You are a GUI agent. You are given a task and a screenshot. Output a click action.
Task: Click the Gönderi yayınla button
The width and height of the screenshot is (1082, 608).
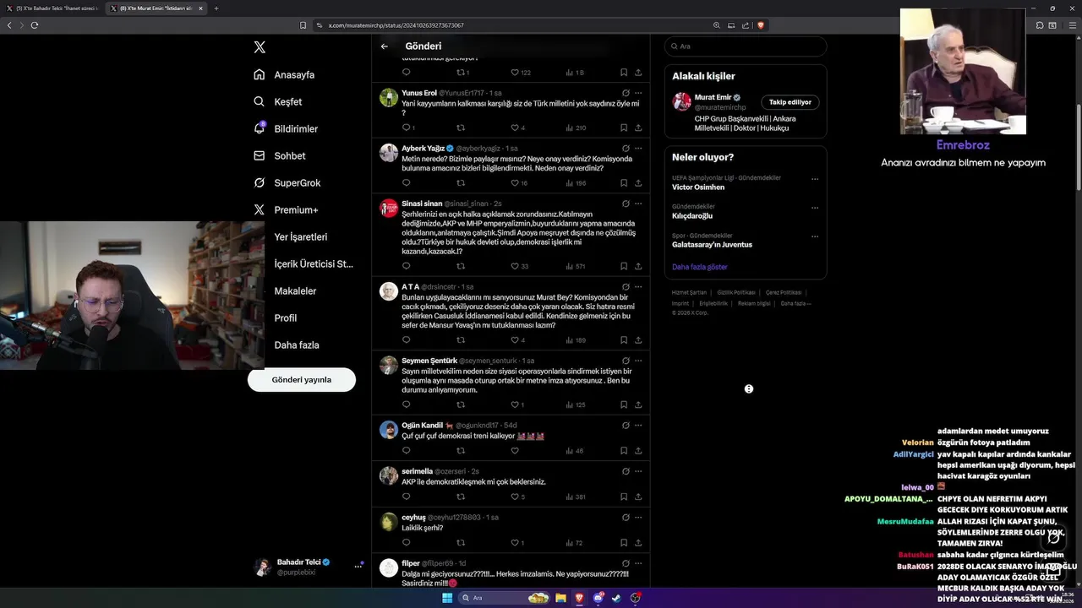click(302, 379)
